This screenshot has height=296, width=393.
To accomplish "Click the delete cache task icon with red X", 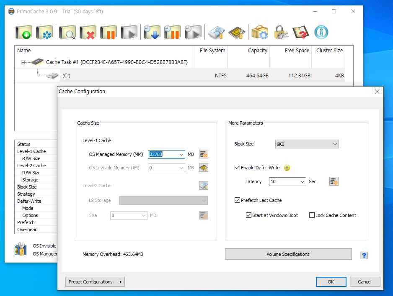I will 88,32.
